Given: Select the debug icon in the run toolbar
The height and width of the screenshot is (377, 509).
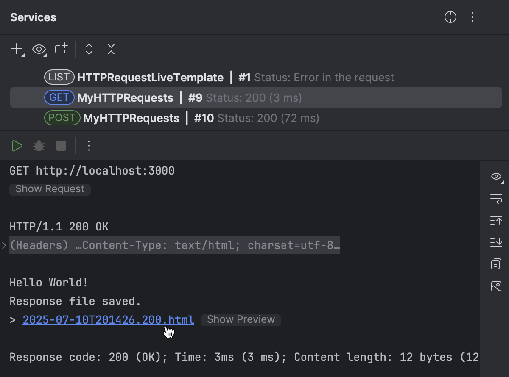Looking at the screenshot, I should click(39, 146).
